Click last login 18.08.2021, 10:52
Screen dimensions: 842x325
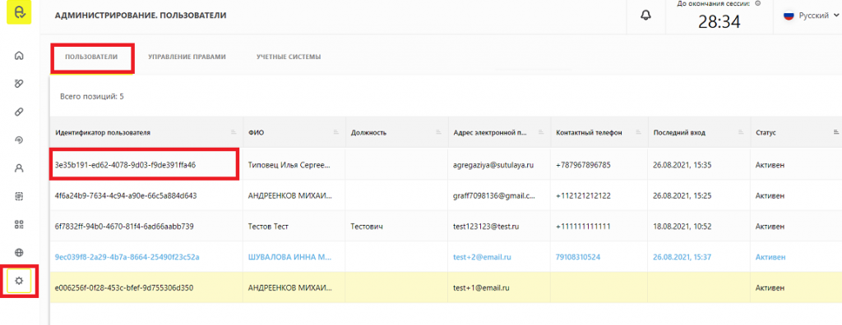682,227
